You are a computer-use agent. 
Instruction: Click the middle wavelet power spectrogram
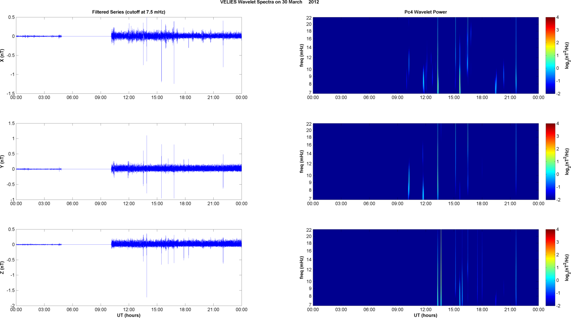click(425, 161)
